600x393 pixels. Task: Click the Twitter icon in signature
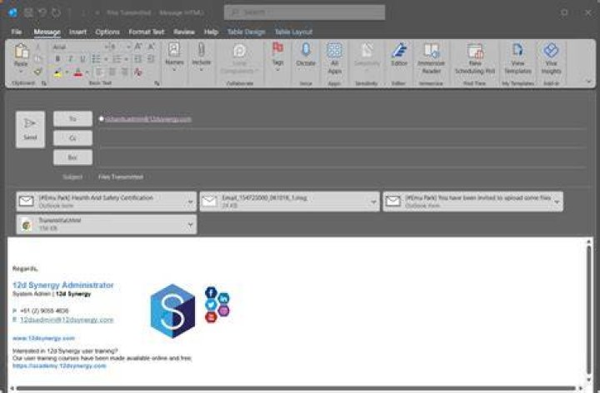click(211, 305)
